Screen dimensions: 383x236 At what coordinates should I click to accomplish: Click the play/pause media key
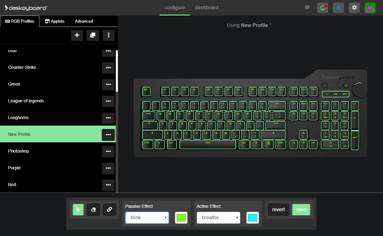point(336,94)
